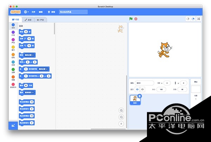This screenshot has height=142, width=211.
Task: Click the sprite size field 100
Action: click(x=161, y=89)
